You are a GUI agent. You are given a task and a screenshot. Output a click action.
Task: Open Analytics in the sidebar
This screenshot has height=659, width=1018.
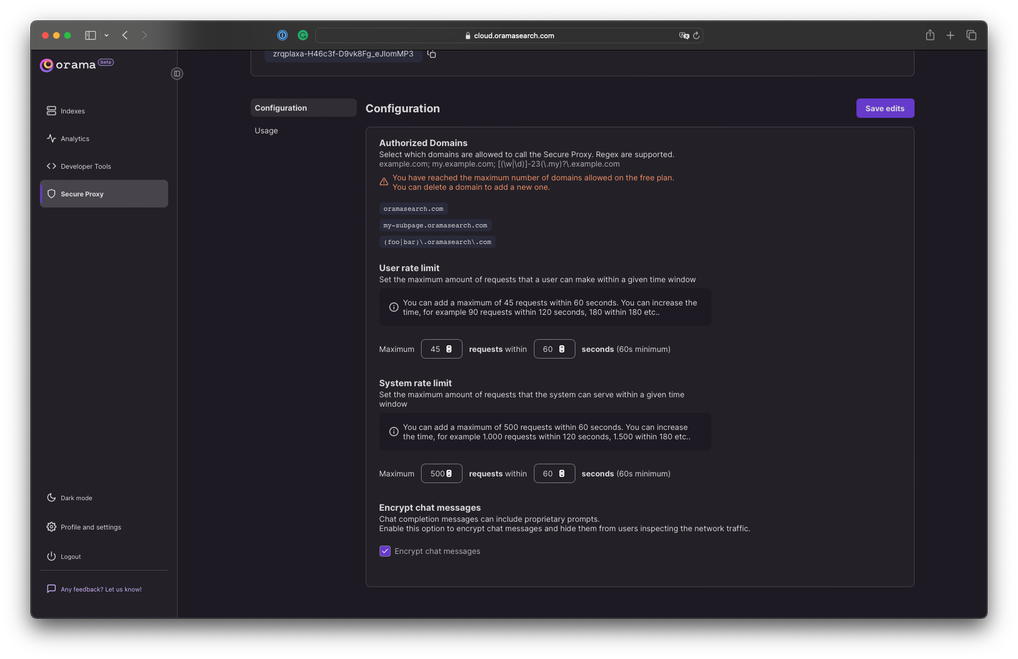[x=104, y=138]
